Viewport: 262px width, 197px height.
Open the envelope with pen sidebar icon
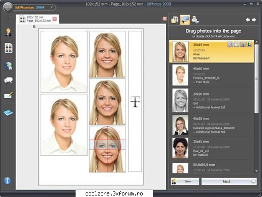pos(8,95)
